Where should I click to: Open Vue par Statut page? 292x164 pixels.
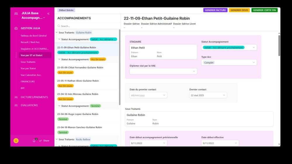pyautogui.click(x=28, y=68)
